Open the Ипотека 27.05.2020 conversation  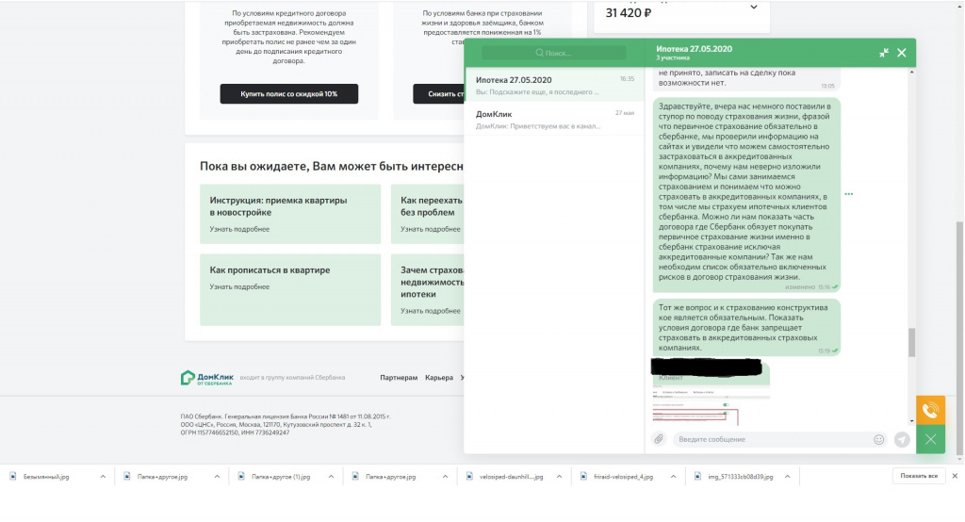pyautogui.click(x=554, y=85)
